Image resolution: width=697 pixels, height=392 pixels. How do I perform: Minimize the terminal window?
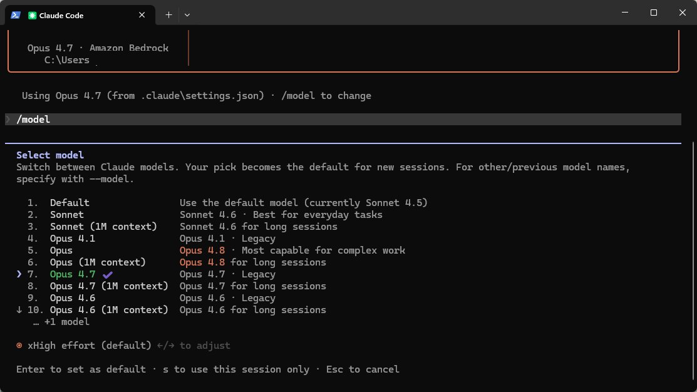click(625, 13)
